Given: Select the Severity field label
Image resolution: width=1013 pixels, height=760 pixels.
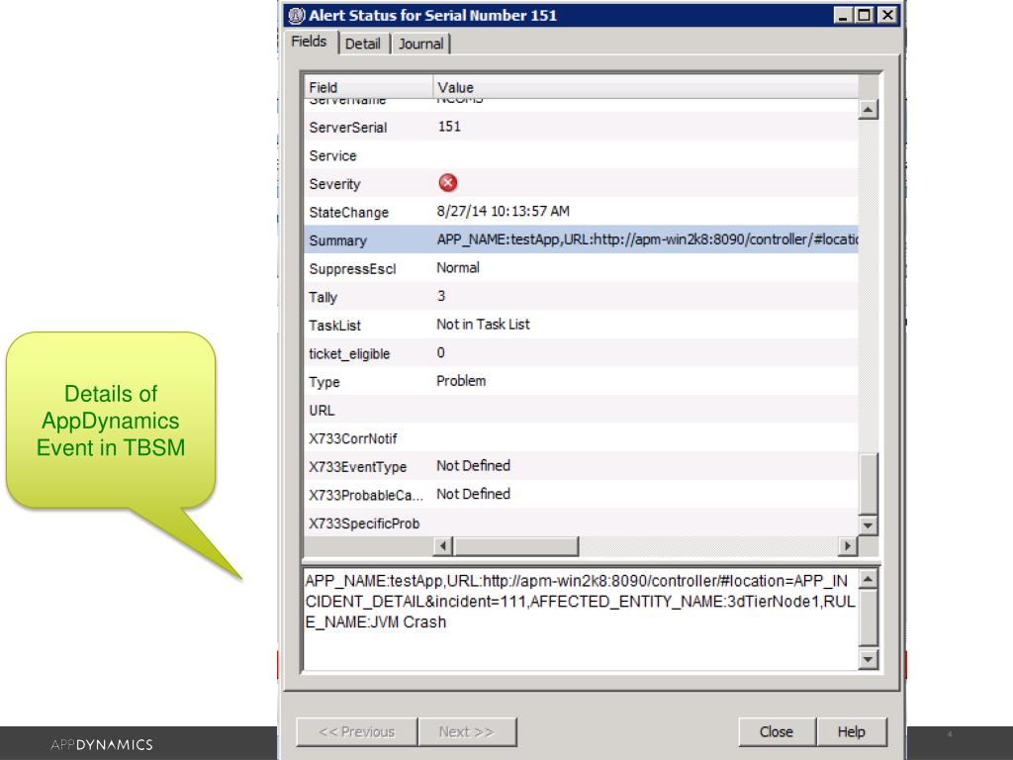Looking at the screenshot, I should 334,183.
